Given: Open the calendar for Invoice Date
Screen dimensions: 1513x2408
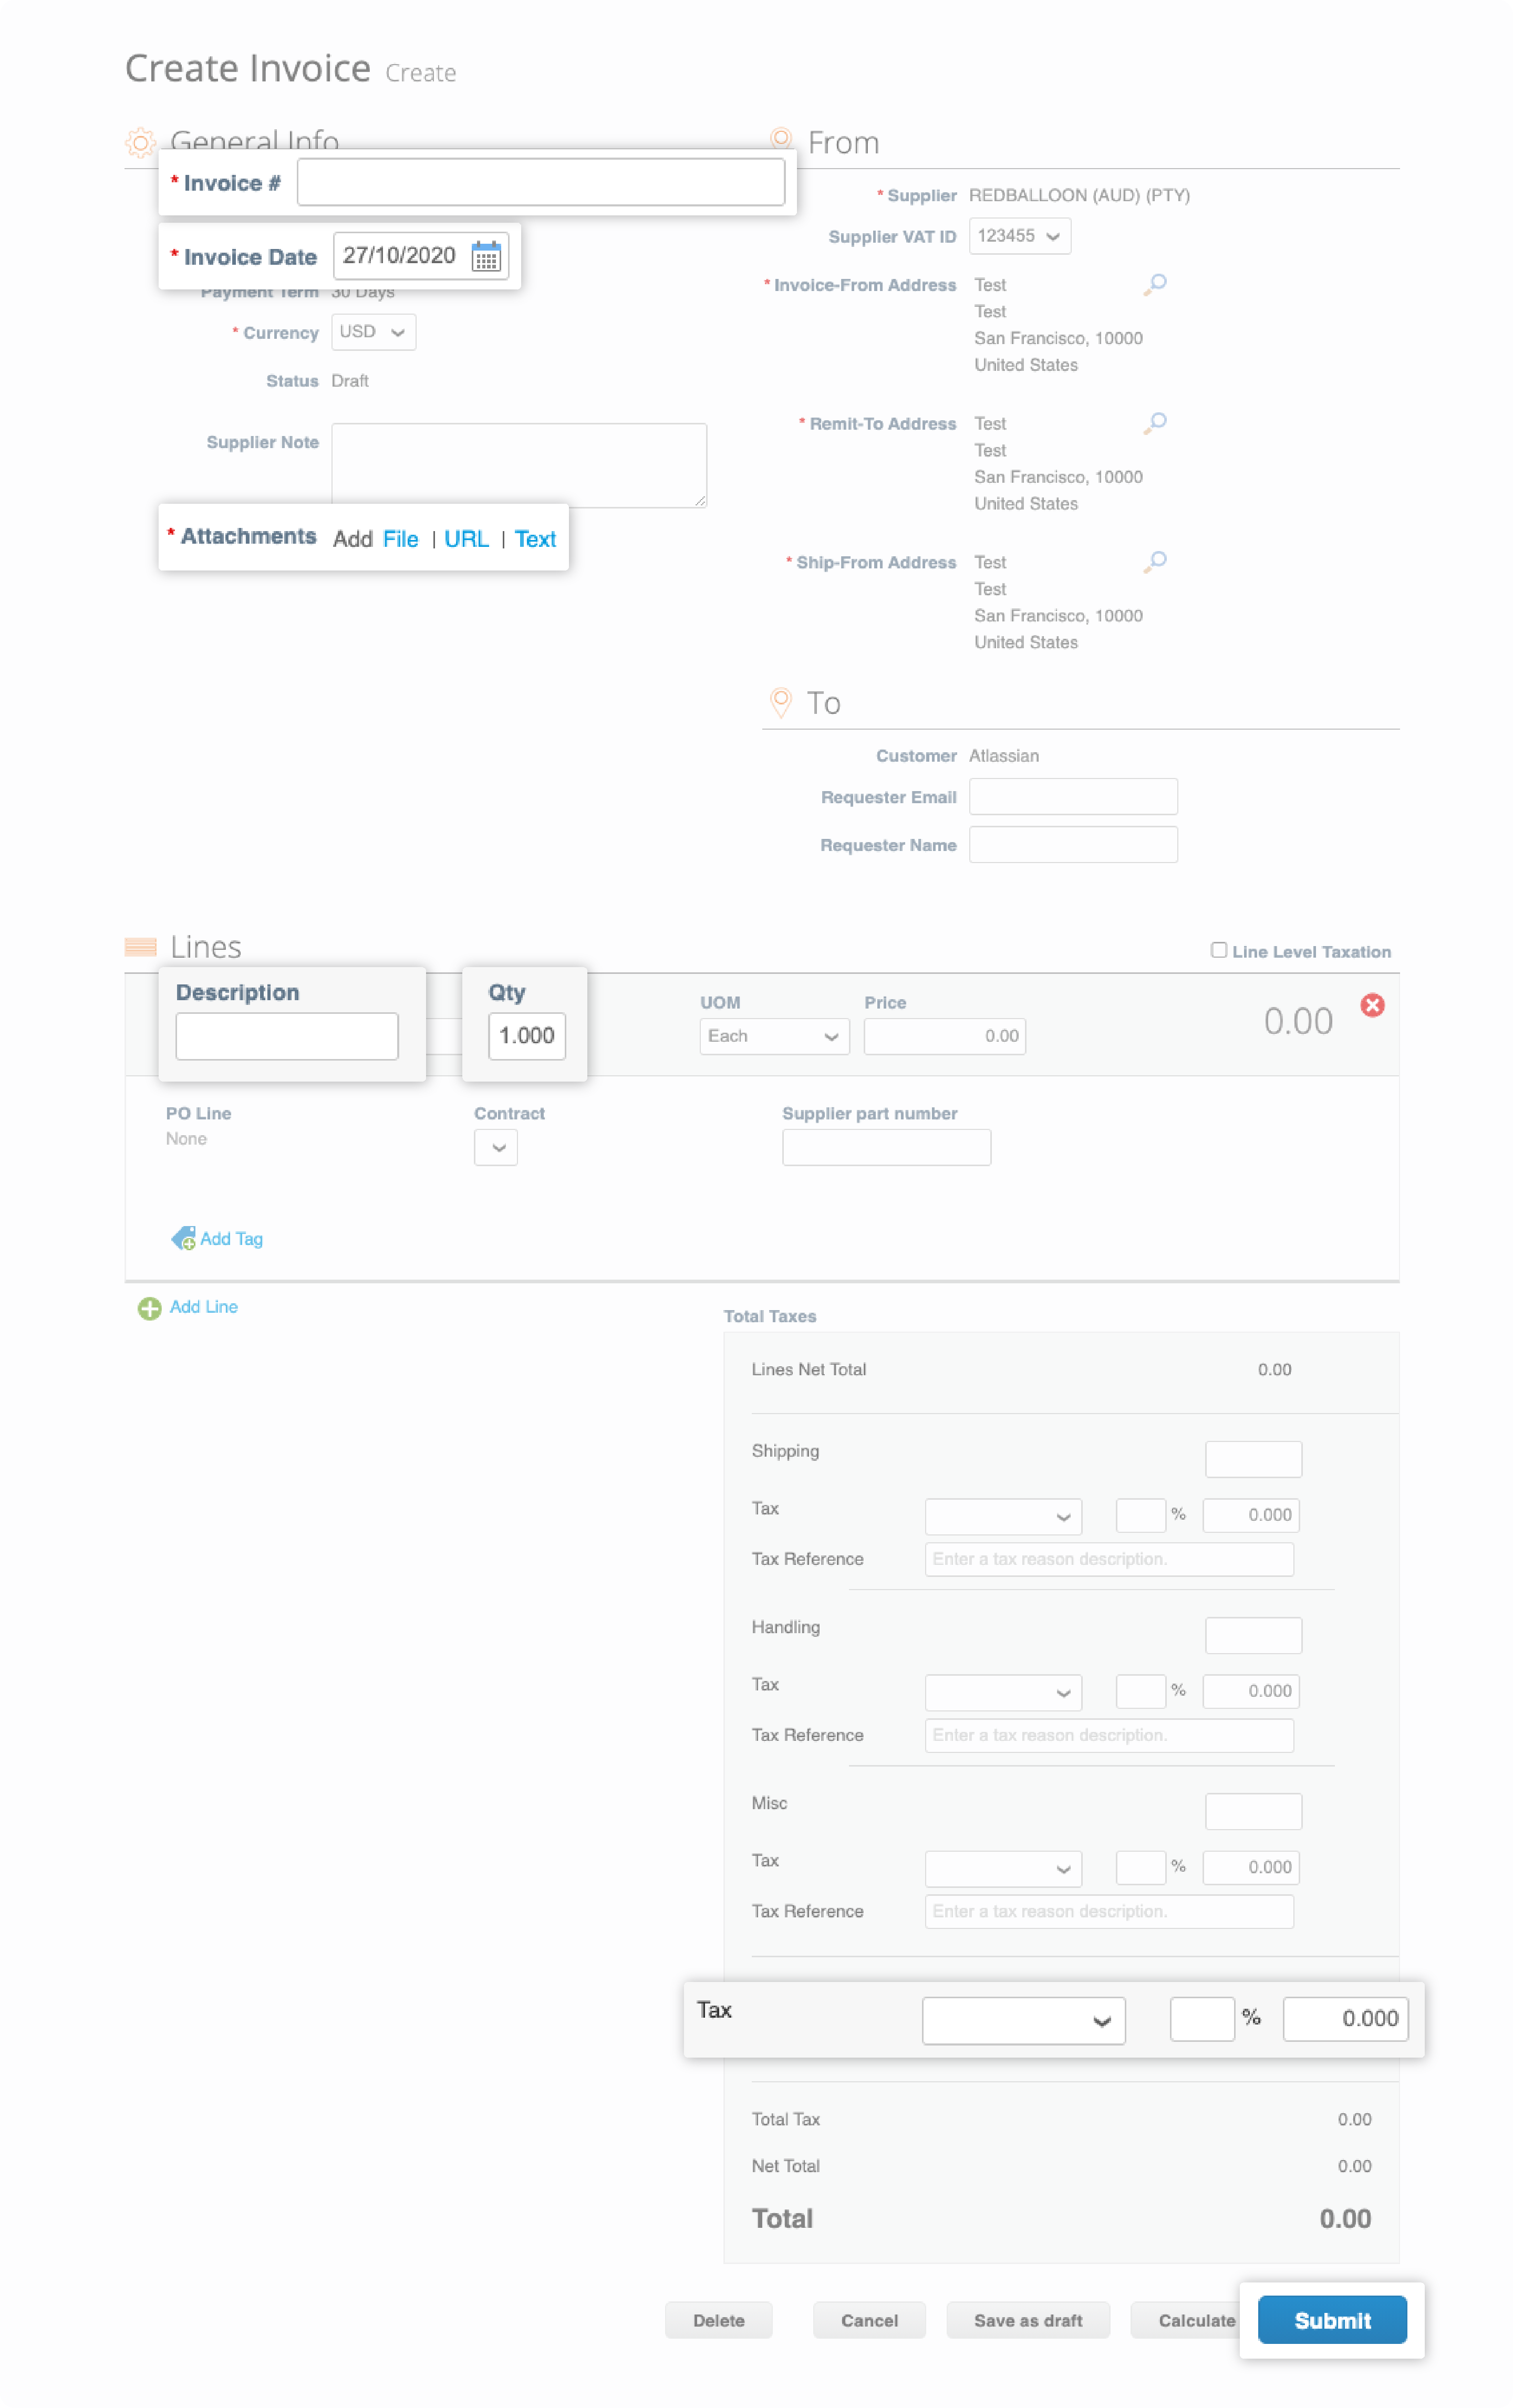Looking at the screenshot, I should pyautogui.click(x=486, y=257).
